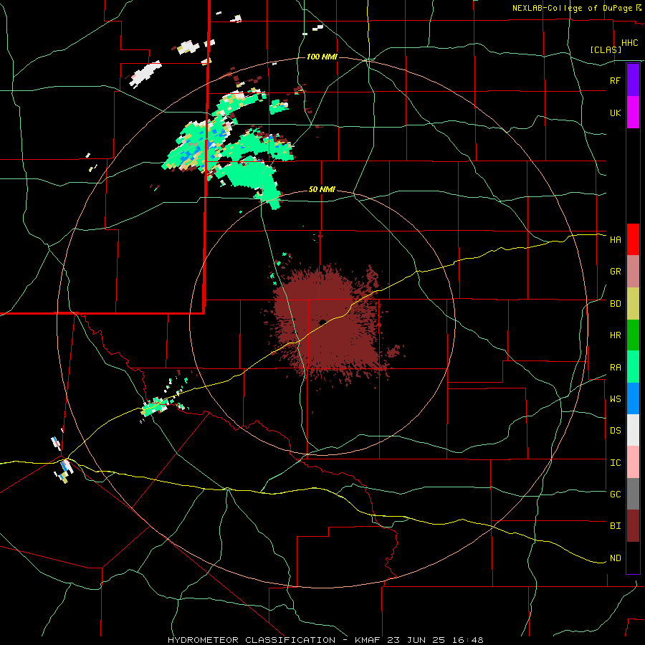This screenshot has height=645, width=645.
Task: Click the RF purple legend swatch
Action: [633, 80]
